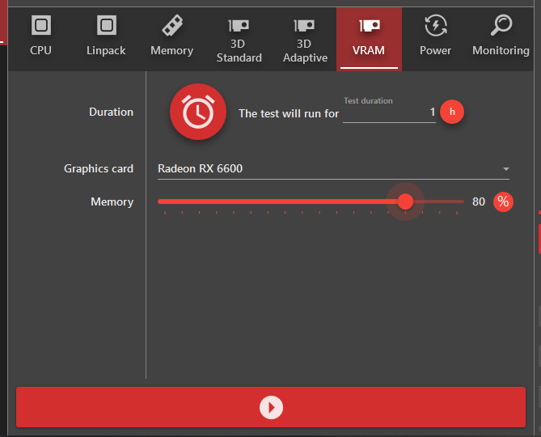The height and width of the screenshot is (437, 541).
Task: Open the Power test tab
Action: [x=435, y=39]
